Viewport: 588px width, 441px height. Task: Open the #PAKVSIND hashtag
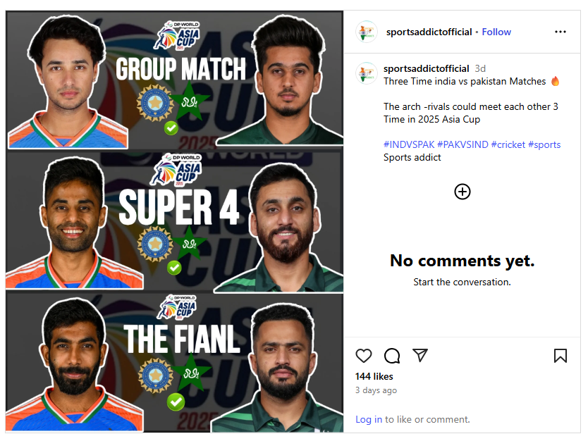(x=463, y=144)
